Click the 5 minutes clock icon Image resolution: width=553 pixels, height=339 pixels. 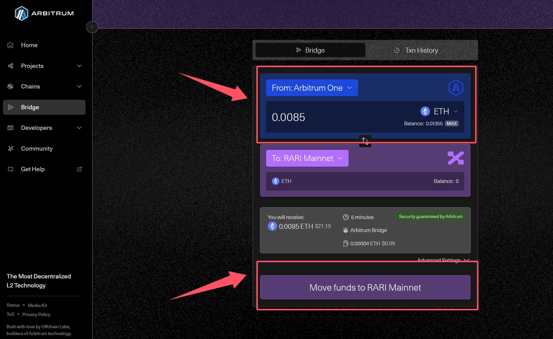pyautogui.click(x=346, y=217)
